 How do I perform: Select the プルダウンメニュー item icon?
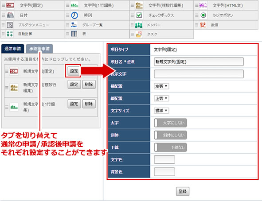coord(10,25)
